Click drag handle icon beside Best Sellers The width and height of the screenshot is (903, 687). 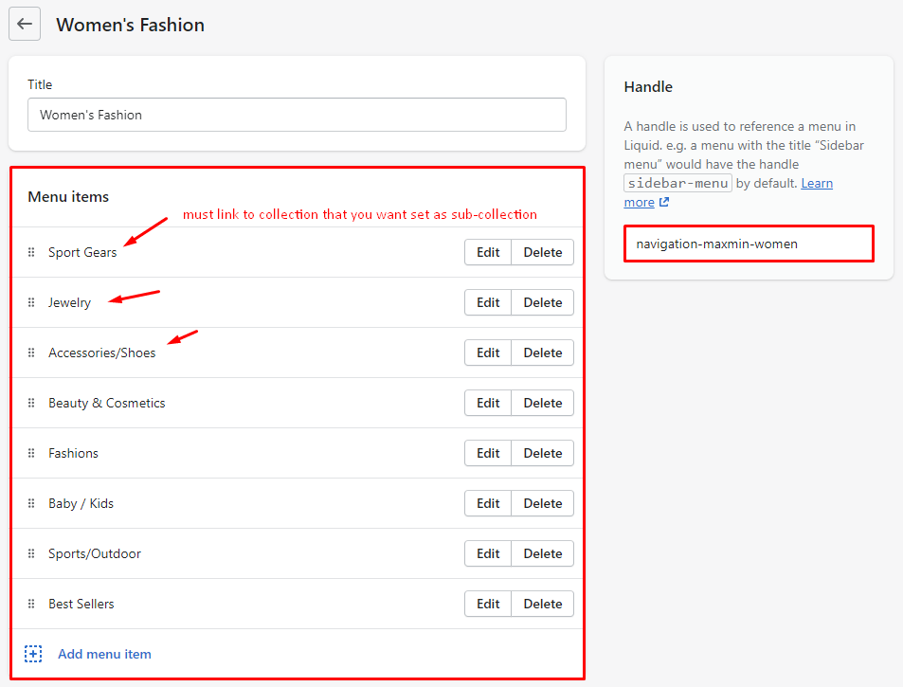(x=31, y=605)
